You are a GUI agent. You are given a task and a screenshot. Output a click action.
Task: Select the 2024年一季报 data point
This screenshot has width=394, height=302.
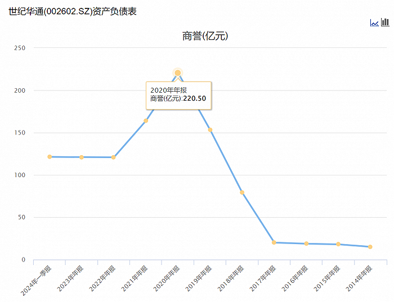[50, 157]
